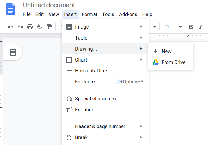
Task: Click the Google Docs home icon
Action: pos(11,9)
